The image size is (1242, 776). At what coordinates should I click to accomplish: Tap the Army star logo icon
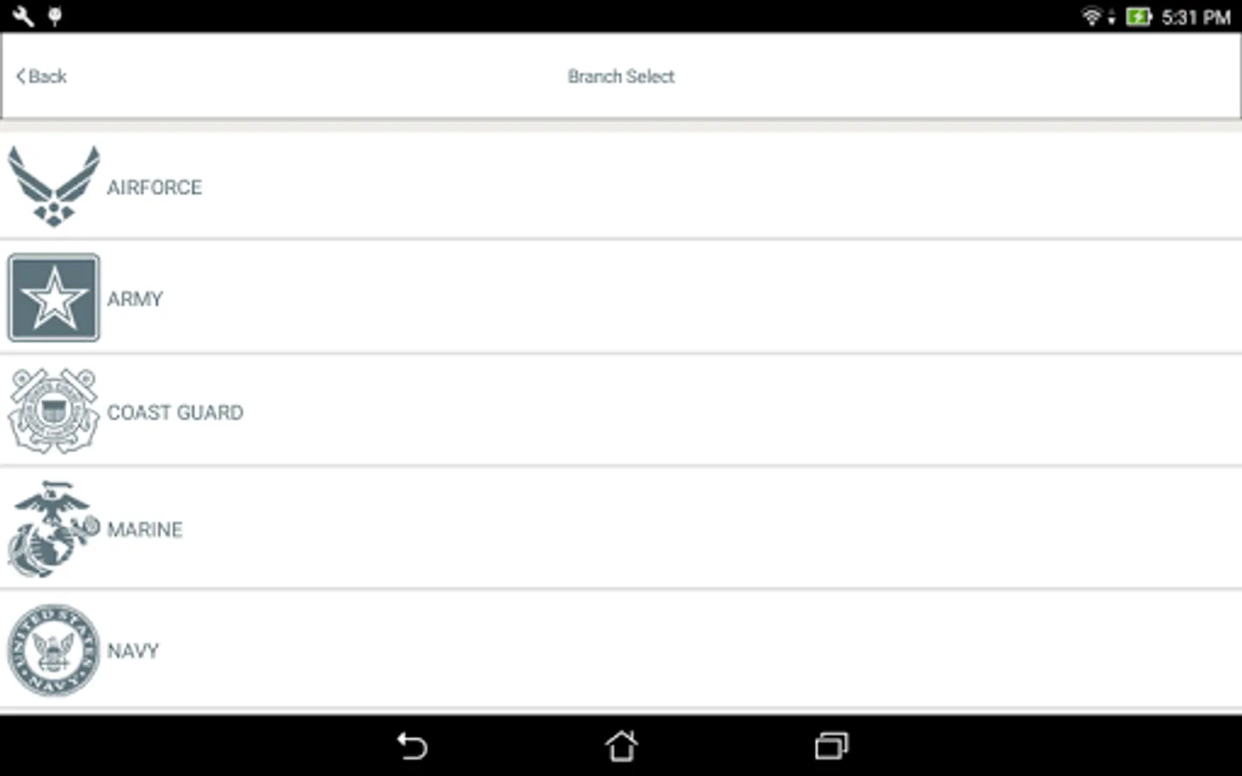[x=53, y=298]
